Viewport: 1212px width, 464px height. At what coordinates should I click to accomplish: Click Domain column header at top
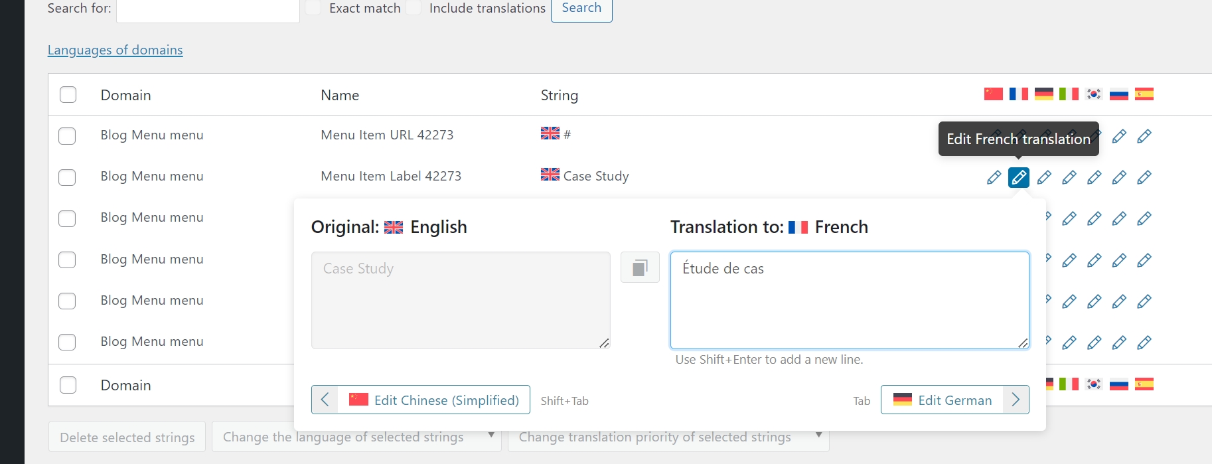(x=125, y=95)
